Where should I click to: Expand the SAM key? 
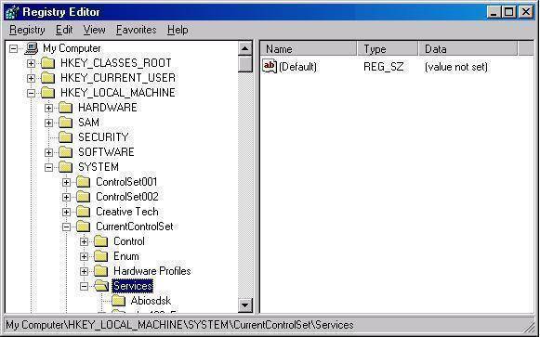pyautogui.click(x=48, y=123)
